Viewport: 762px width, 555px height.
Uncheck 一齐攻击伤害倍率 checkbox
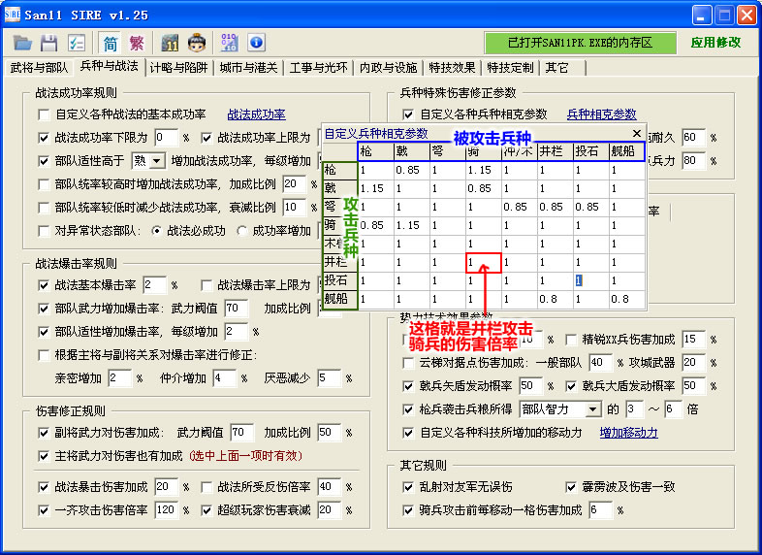pyautogui.click(x=44, y=510)
